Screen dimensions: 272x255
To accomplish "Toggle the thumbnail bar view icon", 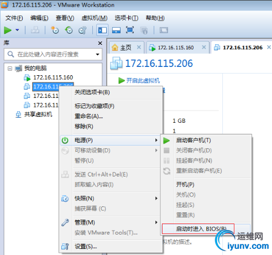I will coord(116,30).
